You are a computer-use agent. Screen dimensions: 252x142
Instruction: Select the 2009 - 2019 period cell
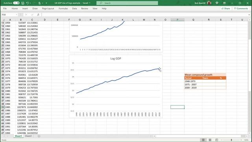[x=193, y=88]
